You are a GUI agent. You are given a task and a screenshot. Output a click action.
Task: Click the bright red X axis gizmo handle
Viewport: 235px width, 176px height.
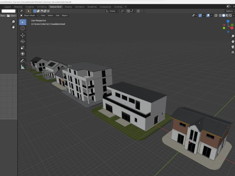(232, 28)
